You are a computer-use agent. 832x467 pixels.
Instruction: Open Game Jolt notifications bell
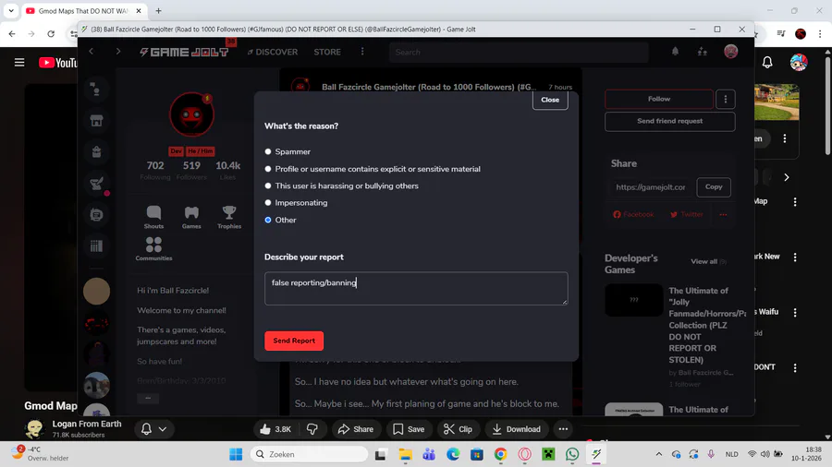pos(675,52)
